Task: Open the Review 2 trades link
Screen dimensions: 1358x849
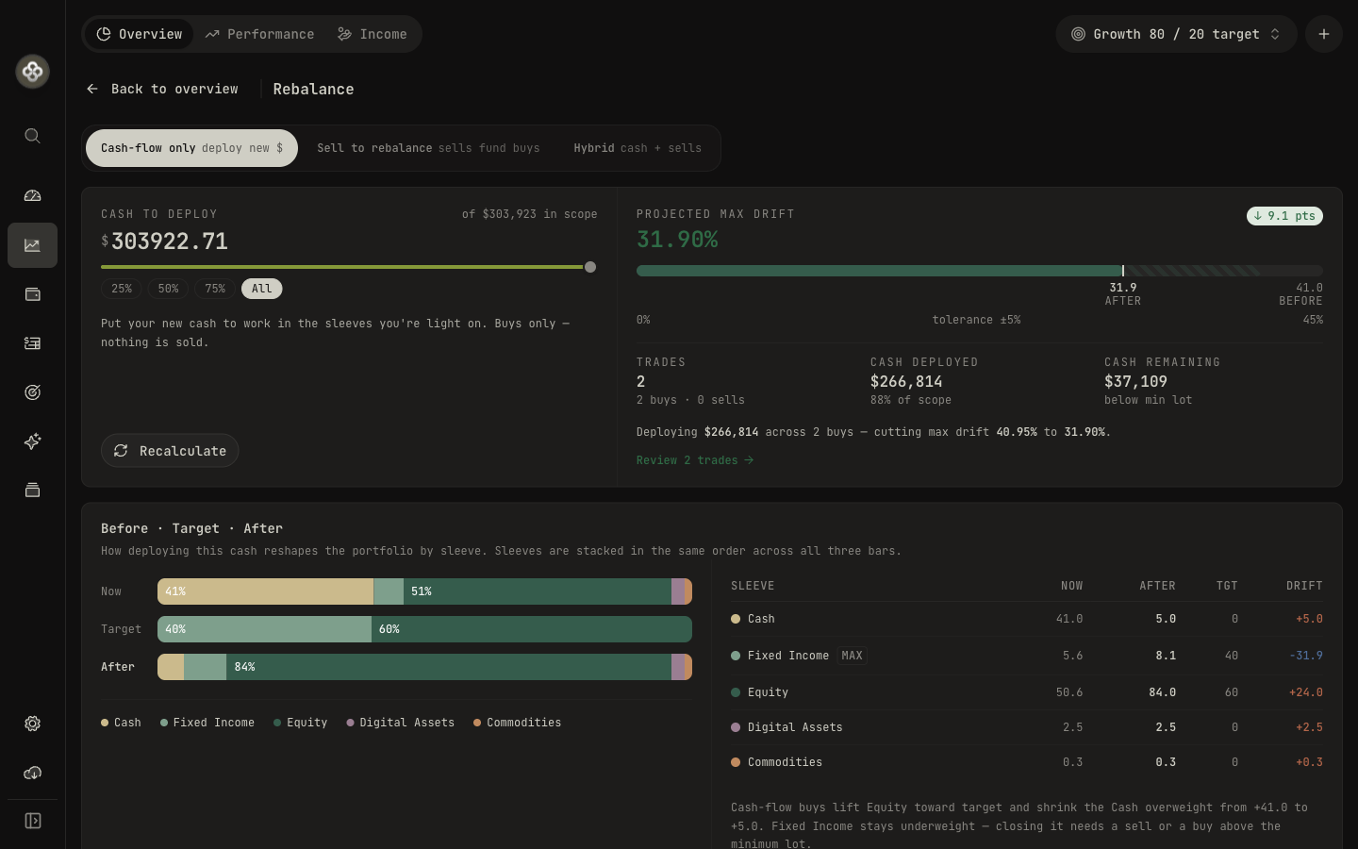Action: coord(695,460)
